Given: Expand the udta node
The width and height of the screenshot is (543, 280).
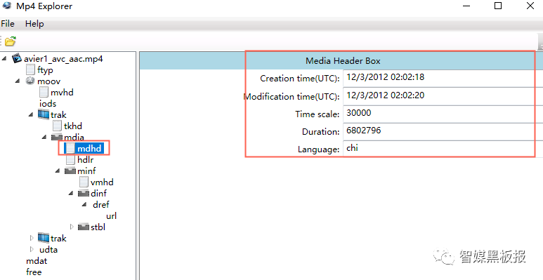Looking at the screenshot, I should point(32,249).
